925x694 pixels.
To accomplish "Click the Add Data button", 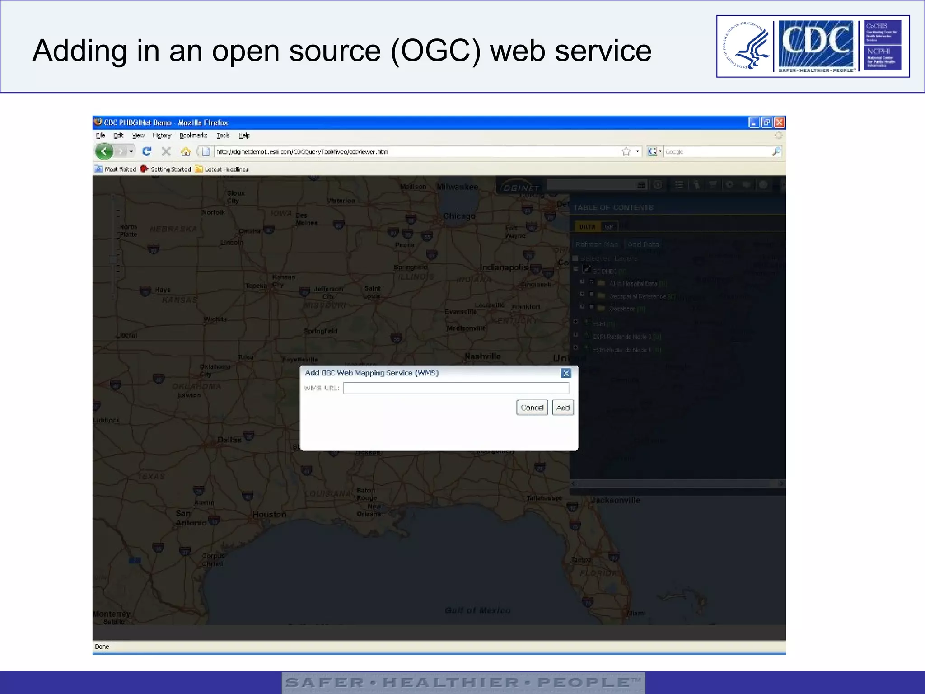I will [643, 244].
